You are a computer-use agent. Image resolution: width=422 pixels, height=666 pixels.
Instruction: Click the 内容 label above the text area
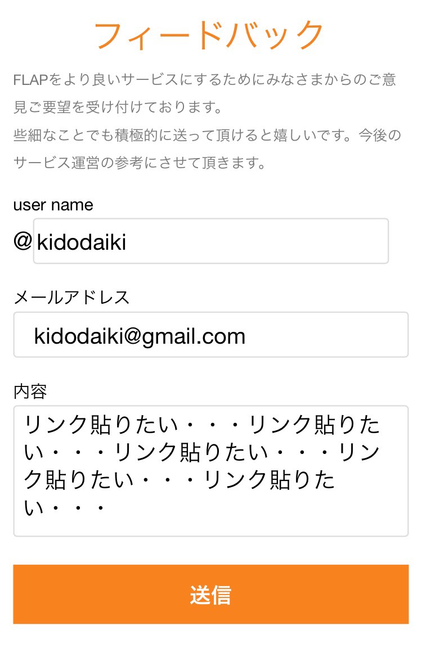[x=30, y=391]
